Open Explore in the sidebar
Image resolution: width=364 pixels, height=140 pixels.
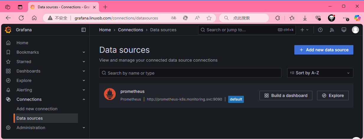[x=24, y=80]
